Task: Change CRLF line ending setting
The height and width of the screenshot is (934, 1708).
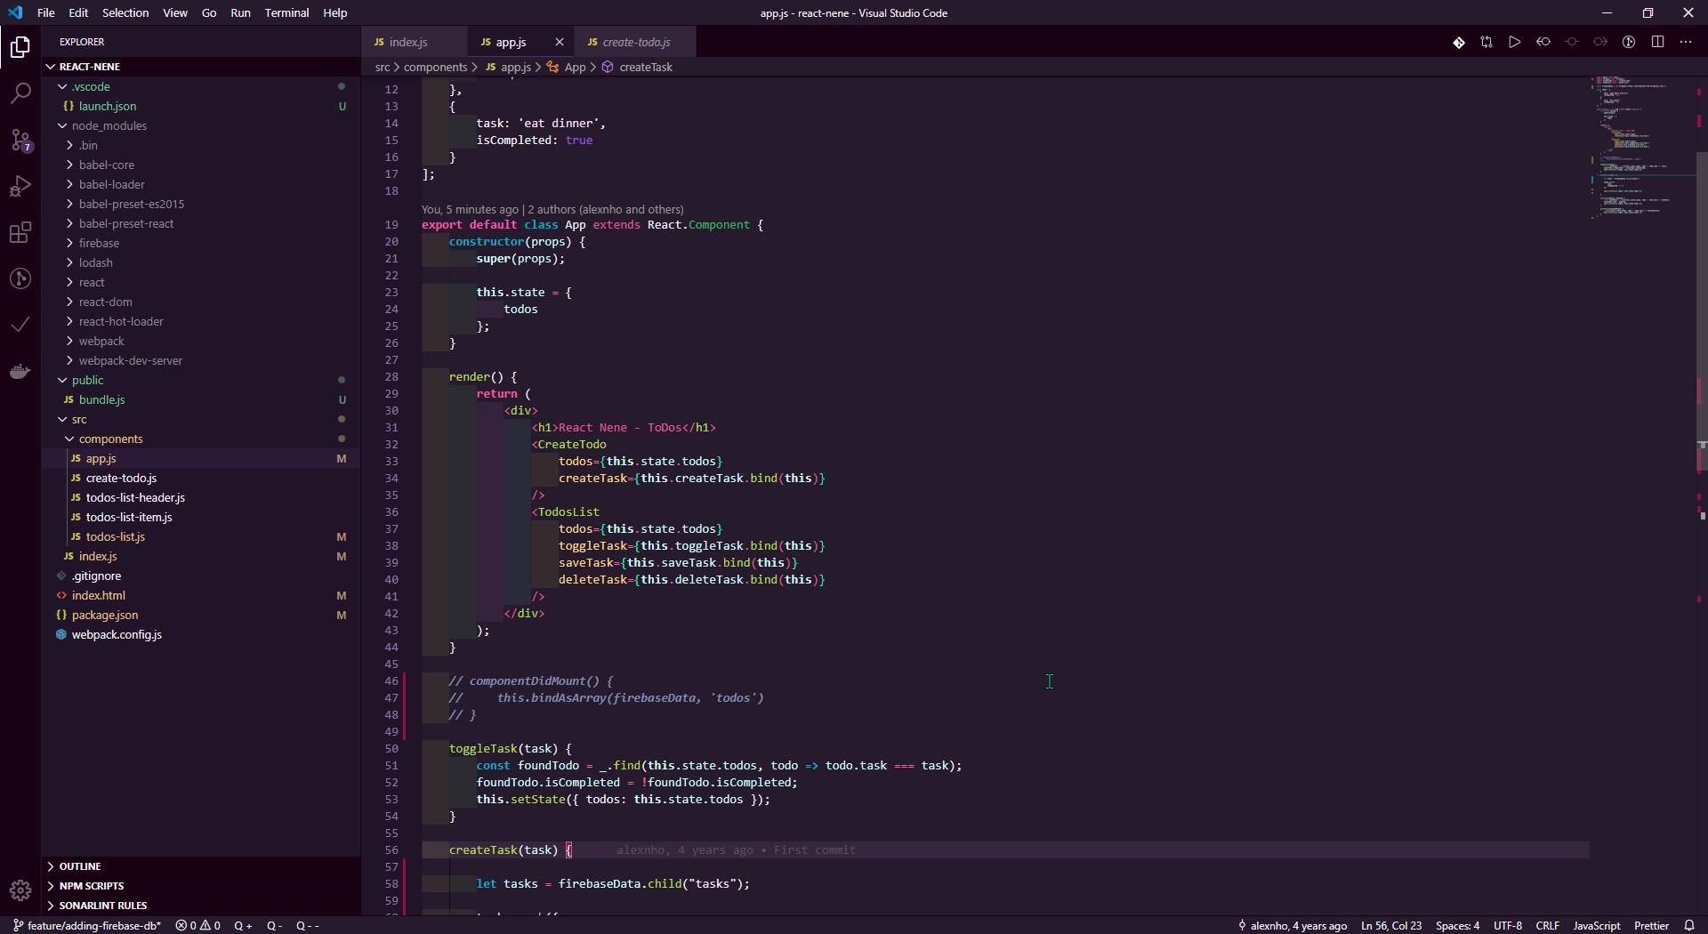Action: coord(1547,925)
